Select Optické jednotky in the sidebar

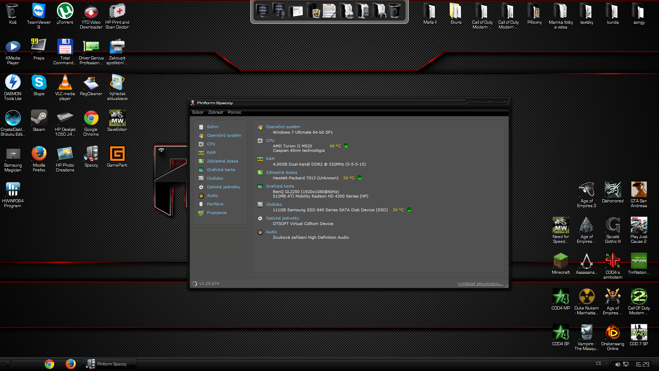223,187
